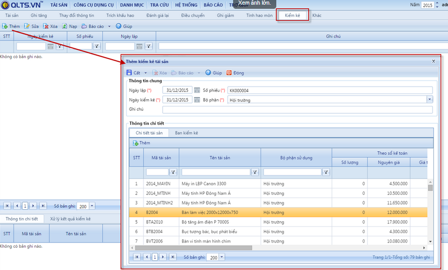Click Số phiếu input field KK000004
The image size is (448, 270).
point(330,90)
